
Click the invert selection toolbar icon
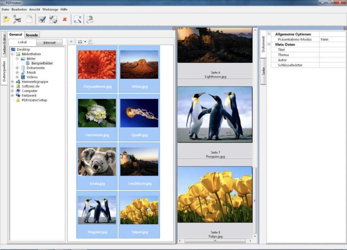click(x=53, y=19)
